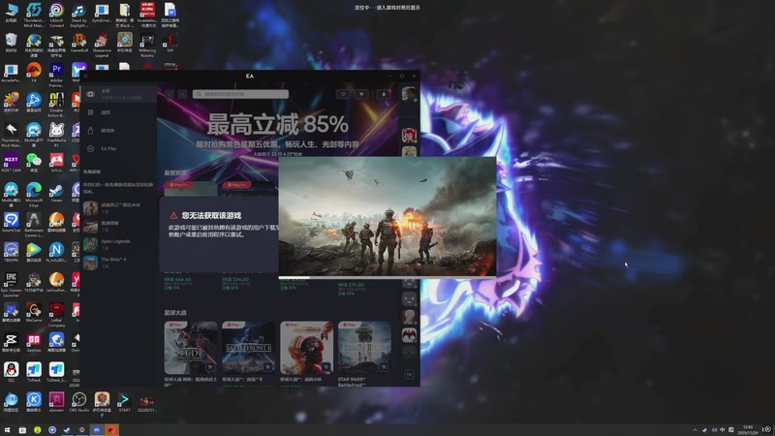Open the WeGame desktop shortcut

coord(34,312)
